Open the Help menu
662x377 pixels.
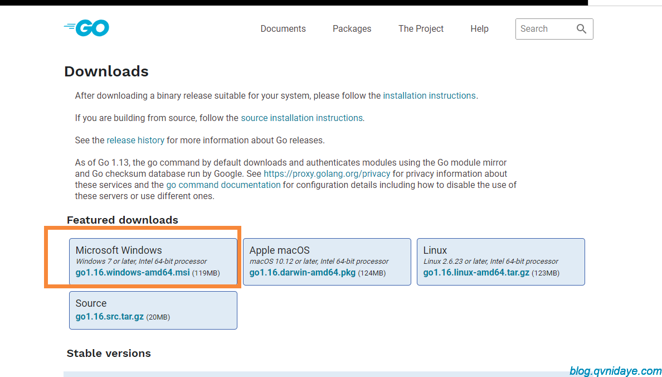(479, 29)
